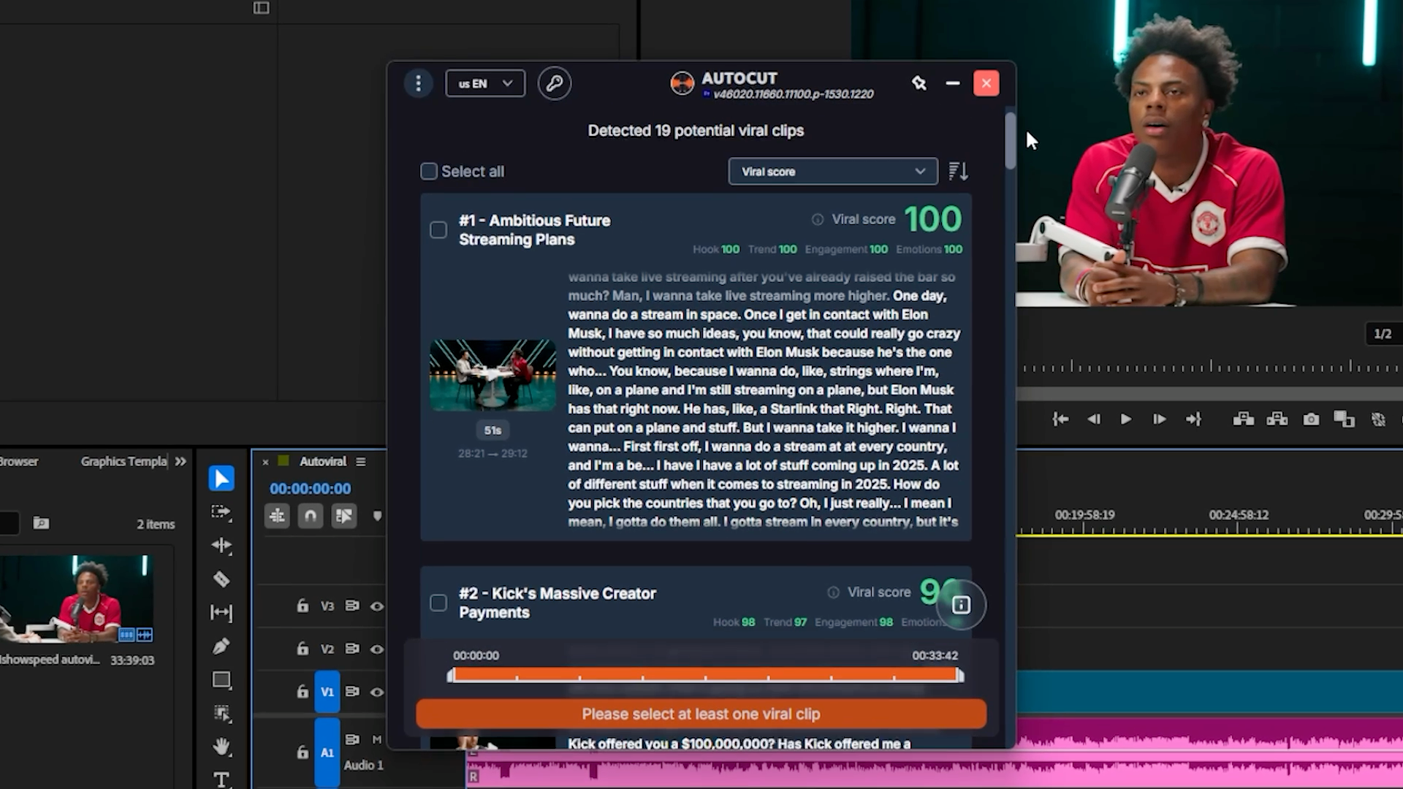Mute the Audio 1 track
Screen dimensions: 1403x789
[x=377, y=740]
